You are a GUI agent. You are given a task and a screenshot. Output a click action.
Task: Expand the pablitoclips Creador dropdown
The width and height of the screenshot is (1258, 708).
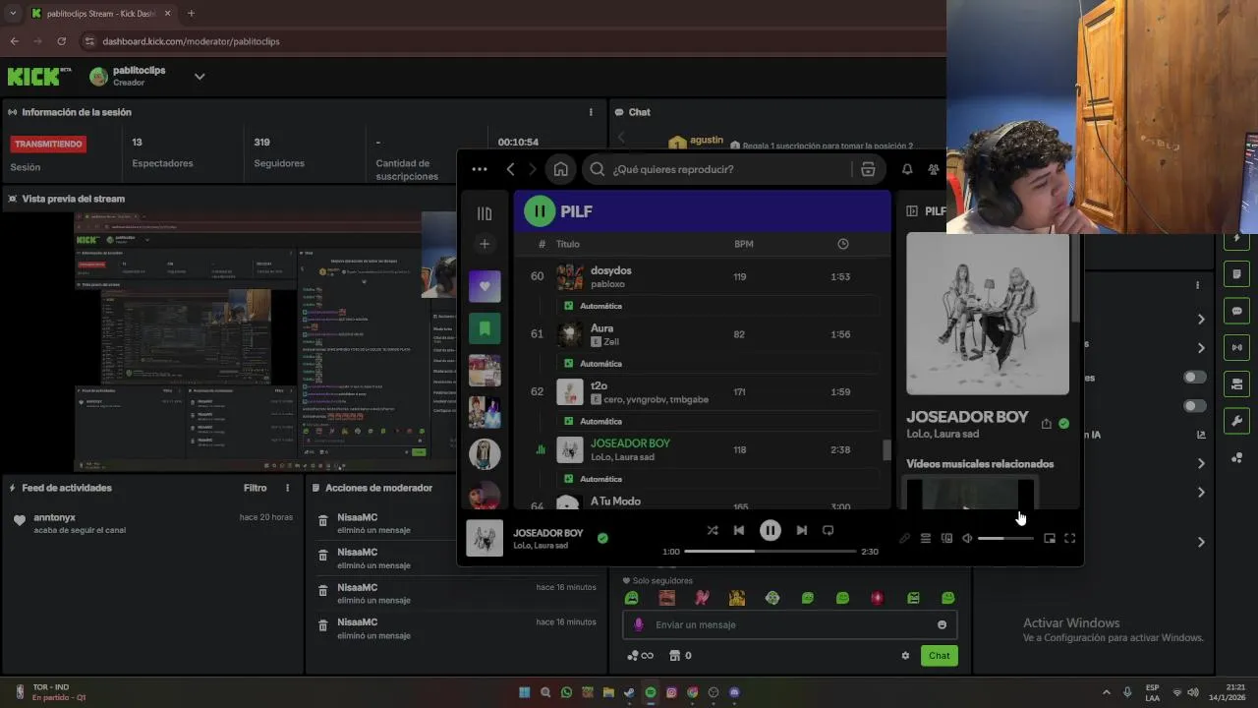(200, 76)
